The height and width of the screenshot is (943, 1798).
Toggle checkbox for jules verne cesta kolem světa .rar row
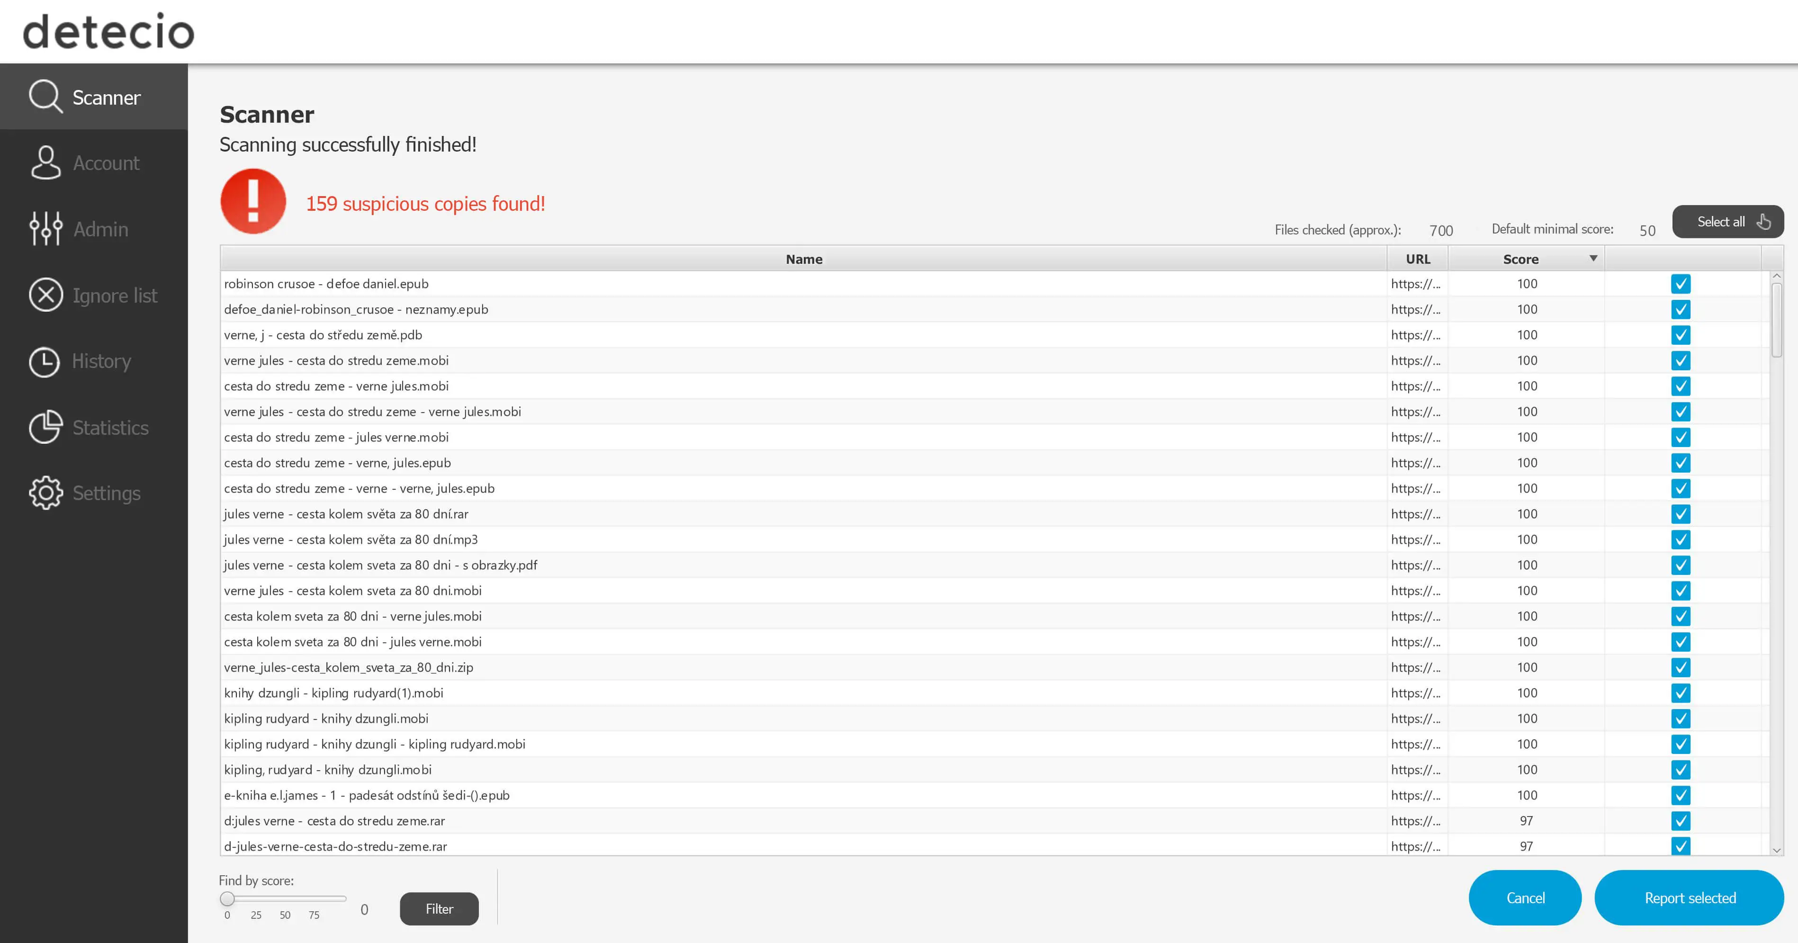pos(1681,514)
